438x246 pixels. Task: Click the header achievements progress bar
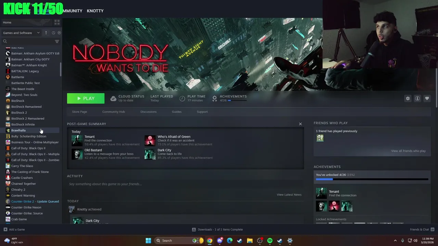pos(237,100)
